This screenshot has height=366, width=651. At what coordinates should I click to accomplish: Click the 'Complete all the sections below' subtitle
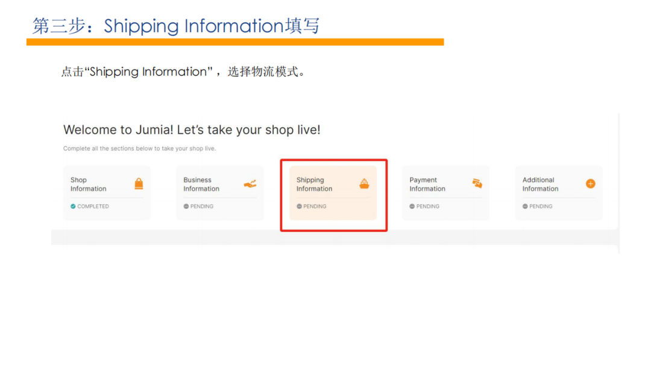click(139, 149)
